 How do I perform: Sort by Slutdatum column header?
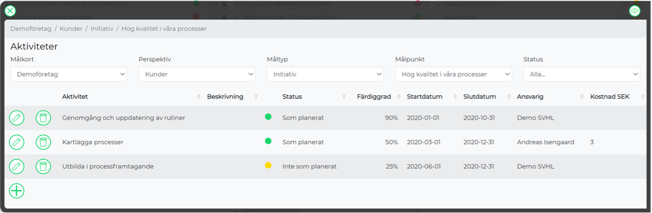[x=480, y=97]
